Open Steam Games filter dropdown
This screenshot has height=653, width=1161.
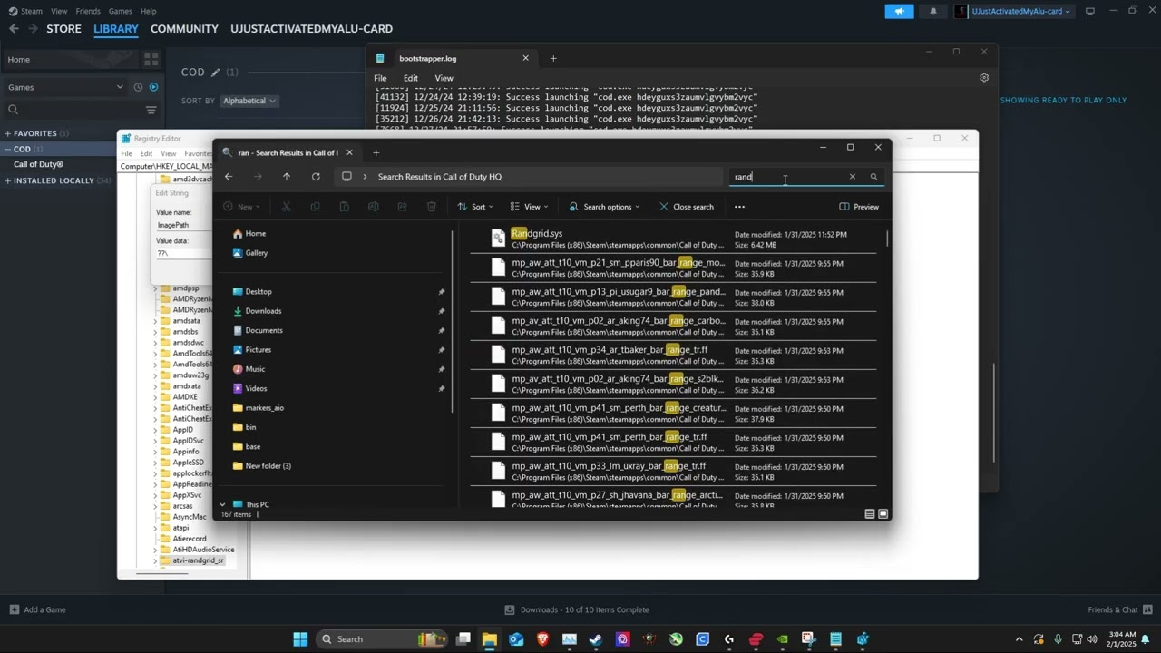pos(65,87)
